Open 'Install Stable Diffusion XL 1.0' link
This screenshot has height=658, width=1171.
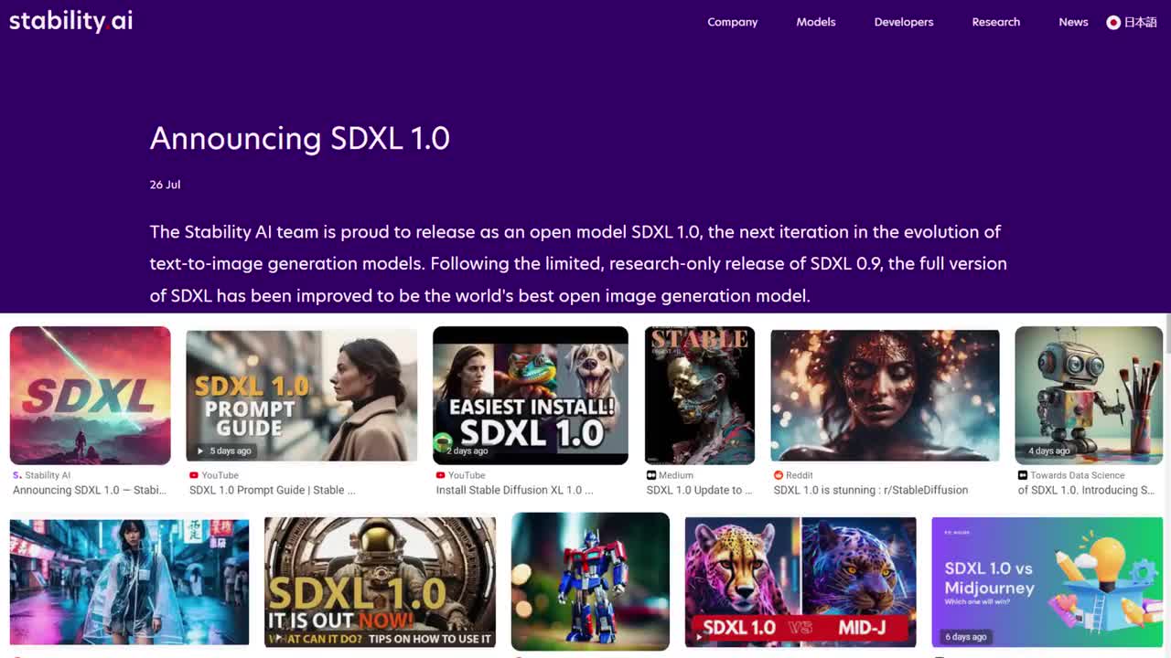click(515, 490)
